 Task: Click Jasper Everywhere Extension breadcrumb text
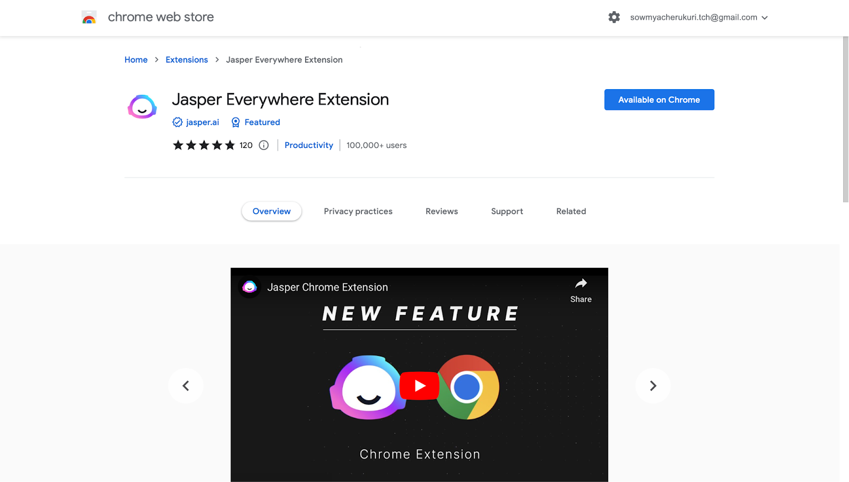tap(284, 60)
